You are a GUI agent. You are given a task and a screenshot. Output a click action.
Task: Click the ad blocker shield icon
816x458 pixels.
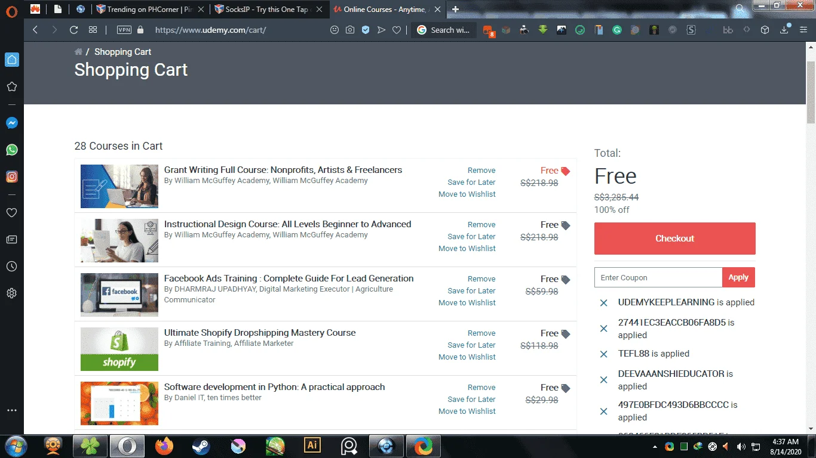(366, 30)
